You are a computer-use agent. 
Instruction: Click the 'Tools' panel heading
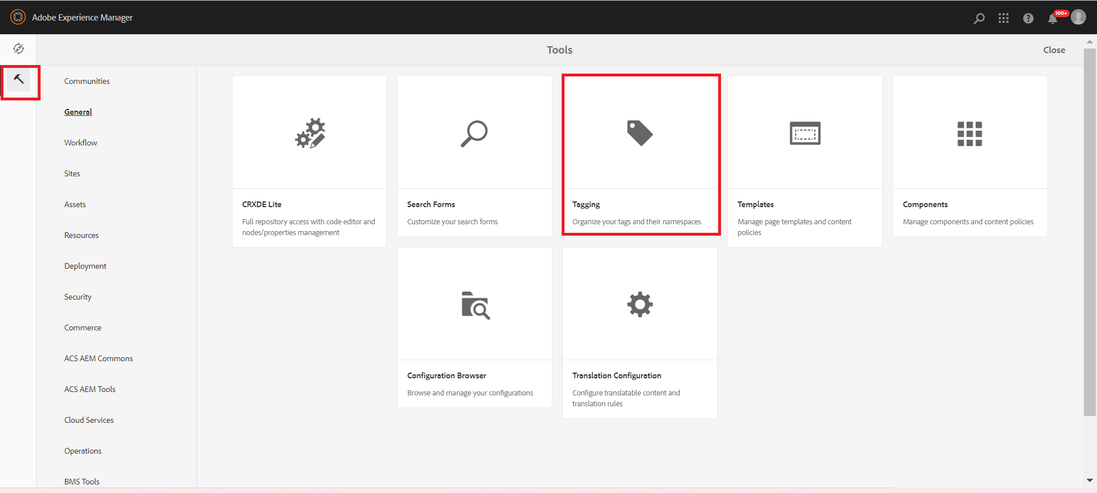[559, 50]
